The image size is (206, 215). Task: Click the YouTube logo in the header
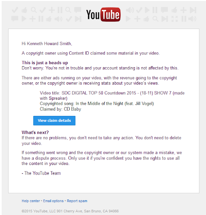(104, 14)
